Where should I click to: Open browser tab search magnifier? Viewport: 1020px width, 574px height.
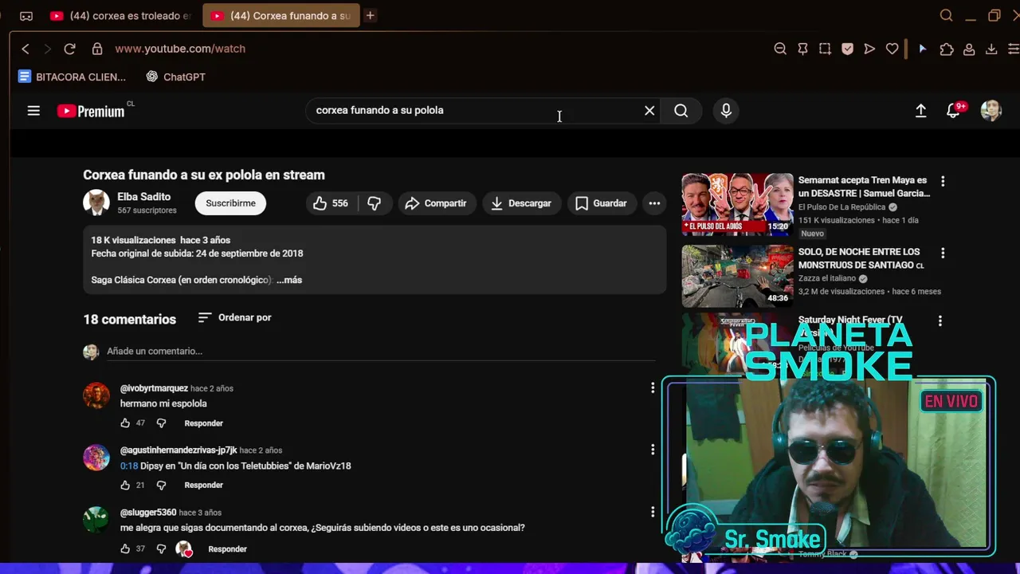pyautogui.click(x=946, y=15)
